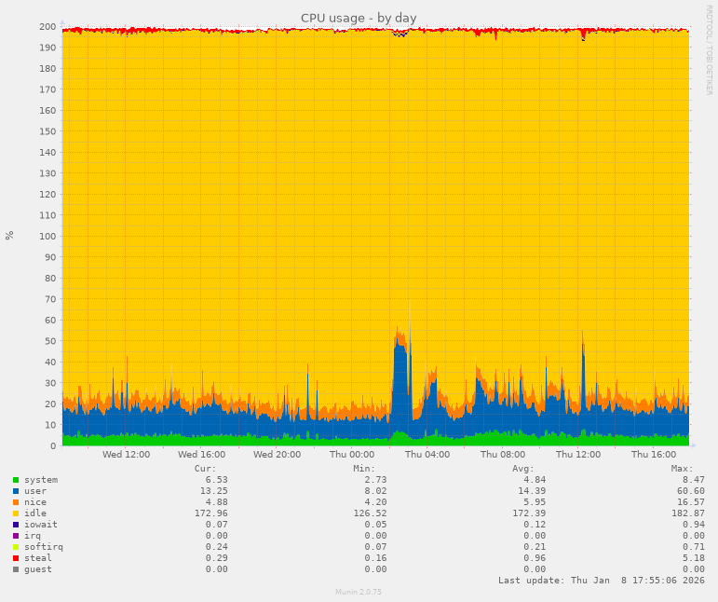Click the 'Avg:' column header
This screenshot has height=602, width=718.
click(523, 469)
